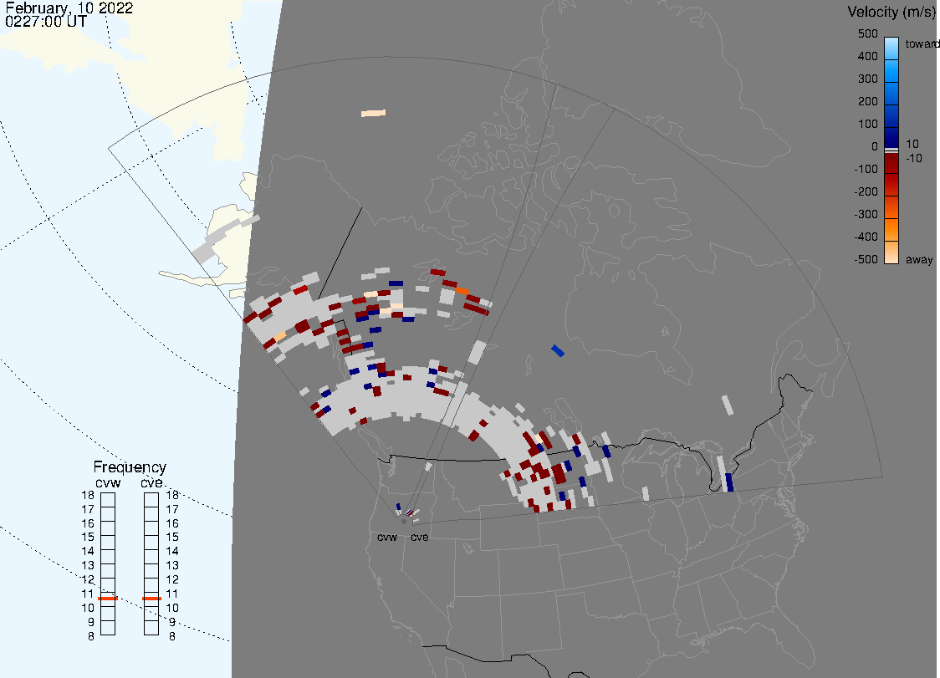Click the 500 value on velocity scale
This screenshot has height=678, width=940.
click(867, 33)
